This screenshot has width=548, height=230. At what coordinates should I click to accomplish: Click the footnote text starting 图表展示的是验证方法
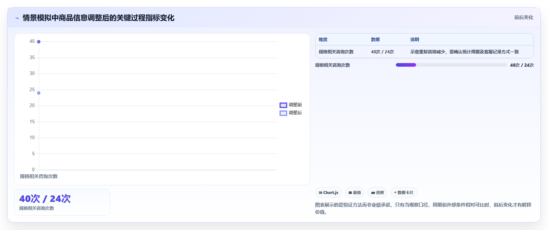click(423, 208)
